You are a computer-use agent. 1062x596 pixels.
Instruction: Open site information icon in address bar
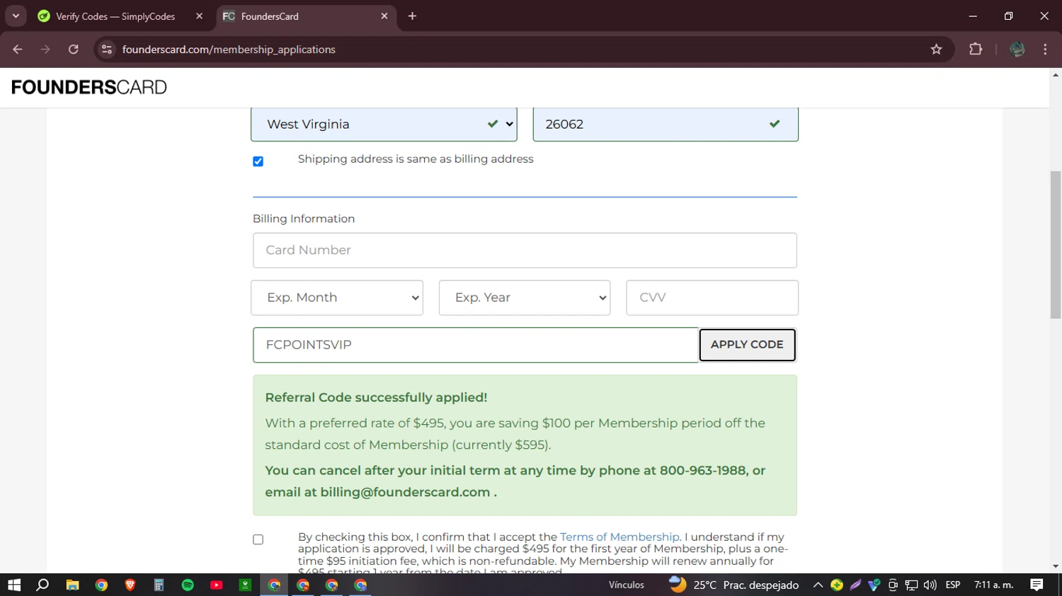pyautogui.click(x=107, y=49)
